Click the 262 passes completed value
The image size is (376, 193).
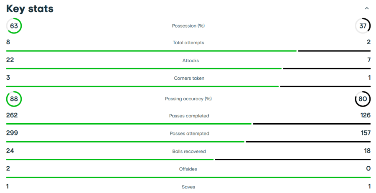[x=12, y=115]
